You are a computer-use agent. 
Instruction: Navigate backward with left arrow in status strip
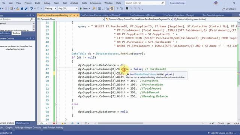72,123
